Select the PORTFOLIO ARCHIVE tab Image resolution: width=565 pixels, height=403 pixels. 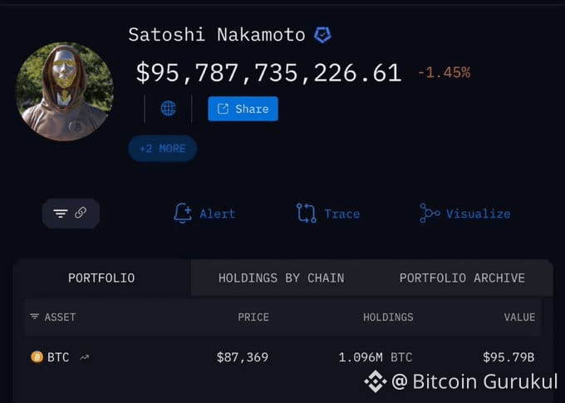(x=461, y=278)
